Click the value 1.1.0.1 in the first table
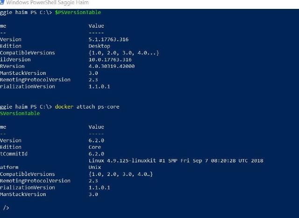The height and width of the screenshot is (218, 299). click(99, 87)
